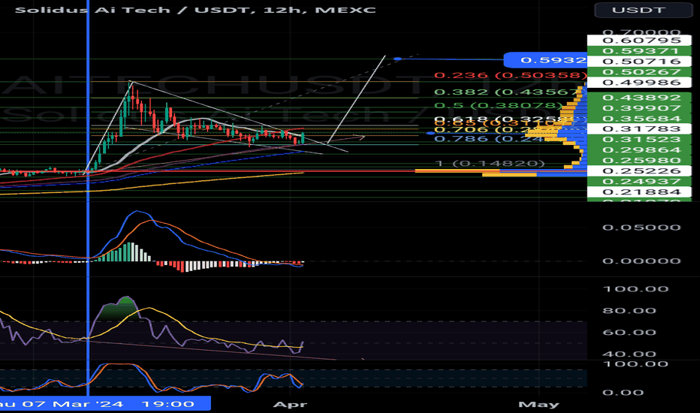700x413 pixels.
Task: Click the white 0.21884 price label
Action: pyautogui.click(x=640, y=192)
